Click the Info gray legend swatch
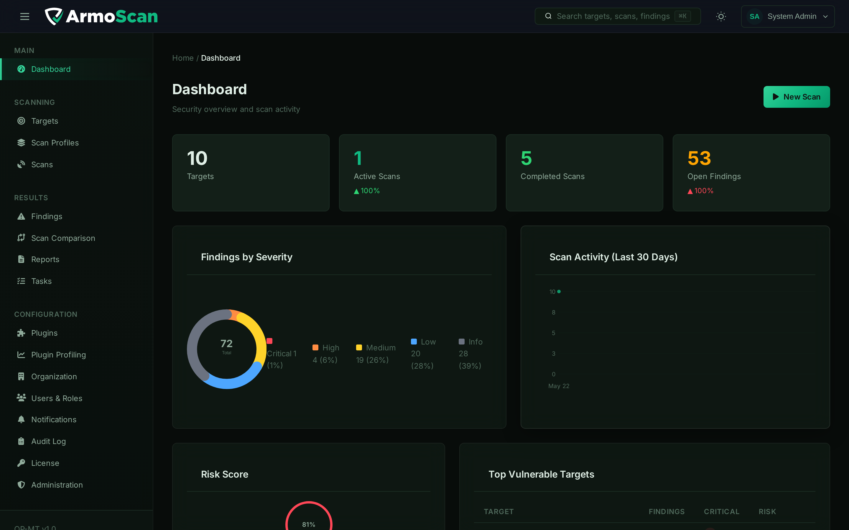The width and height of the screenshot is (849, 530). point(462,342)
